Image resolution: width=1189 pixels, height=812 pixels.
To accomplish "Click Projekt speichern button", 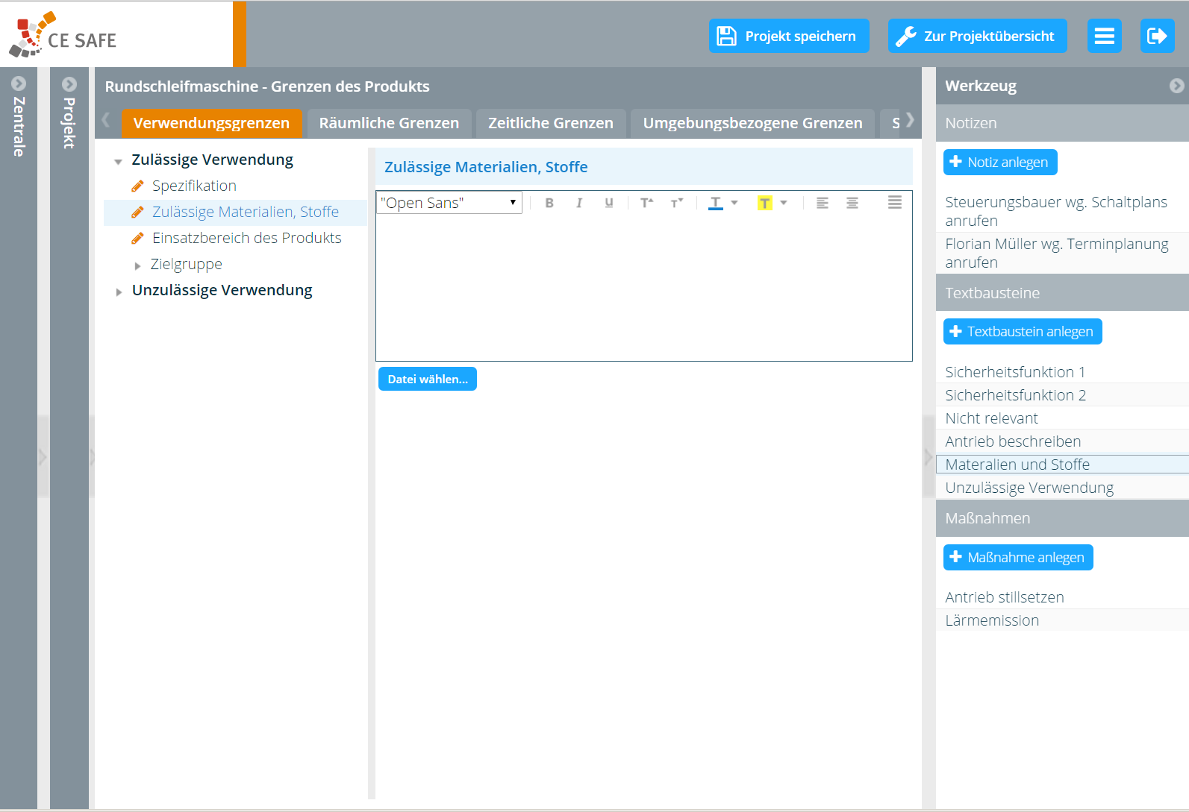I will coord(789,36).
